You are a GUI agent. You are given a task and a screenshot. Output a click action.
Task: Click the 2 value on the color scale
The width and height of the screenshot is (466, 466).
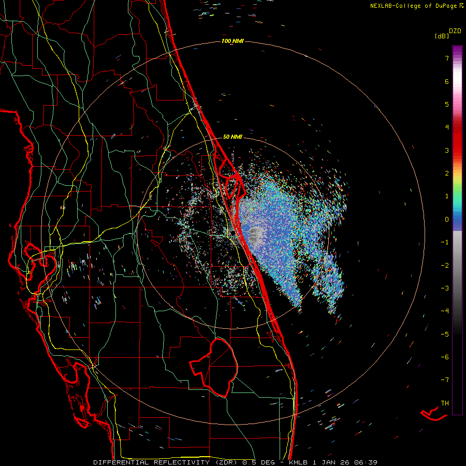click(x=447, y=173)
